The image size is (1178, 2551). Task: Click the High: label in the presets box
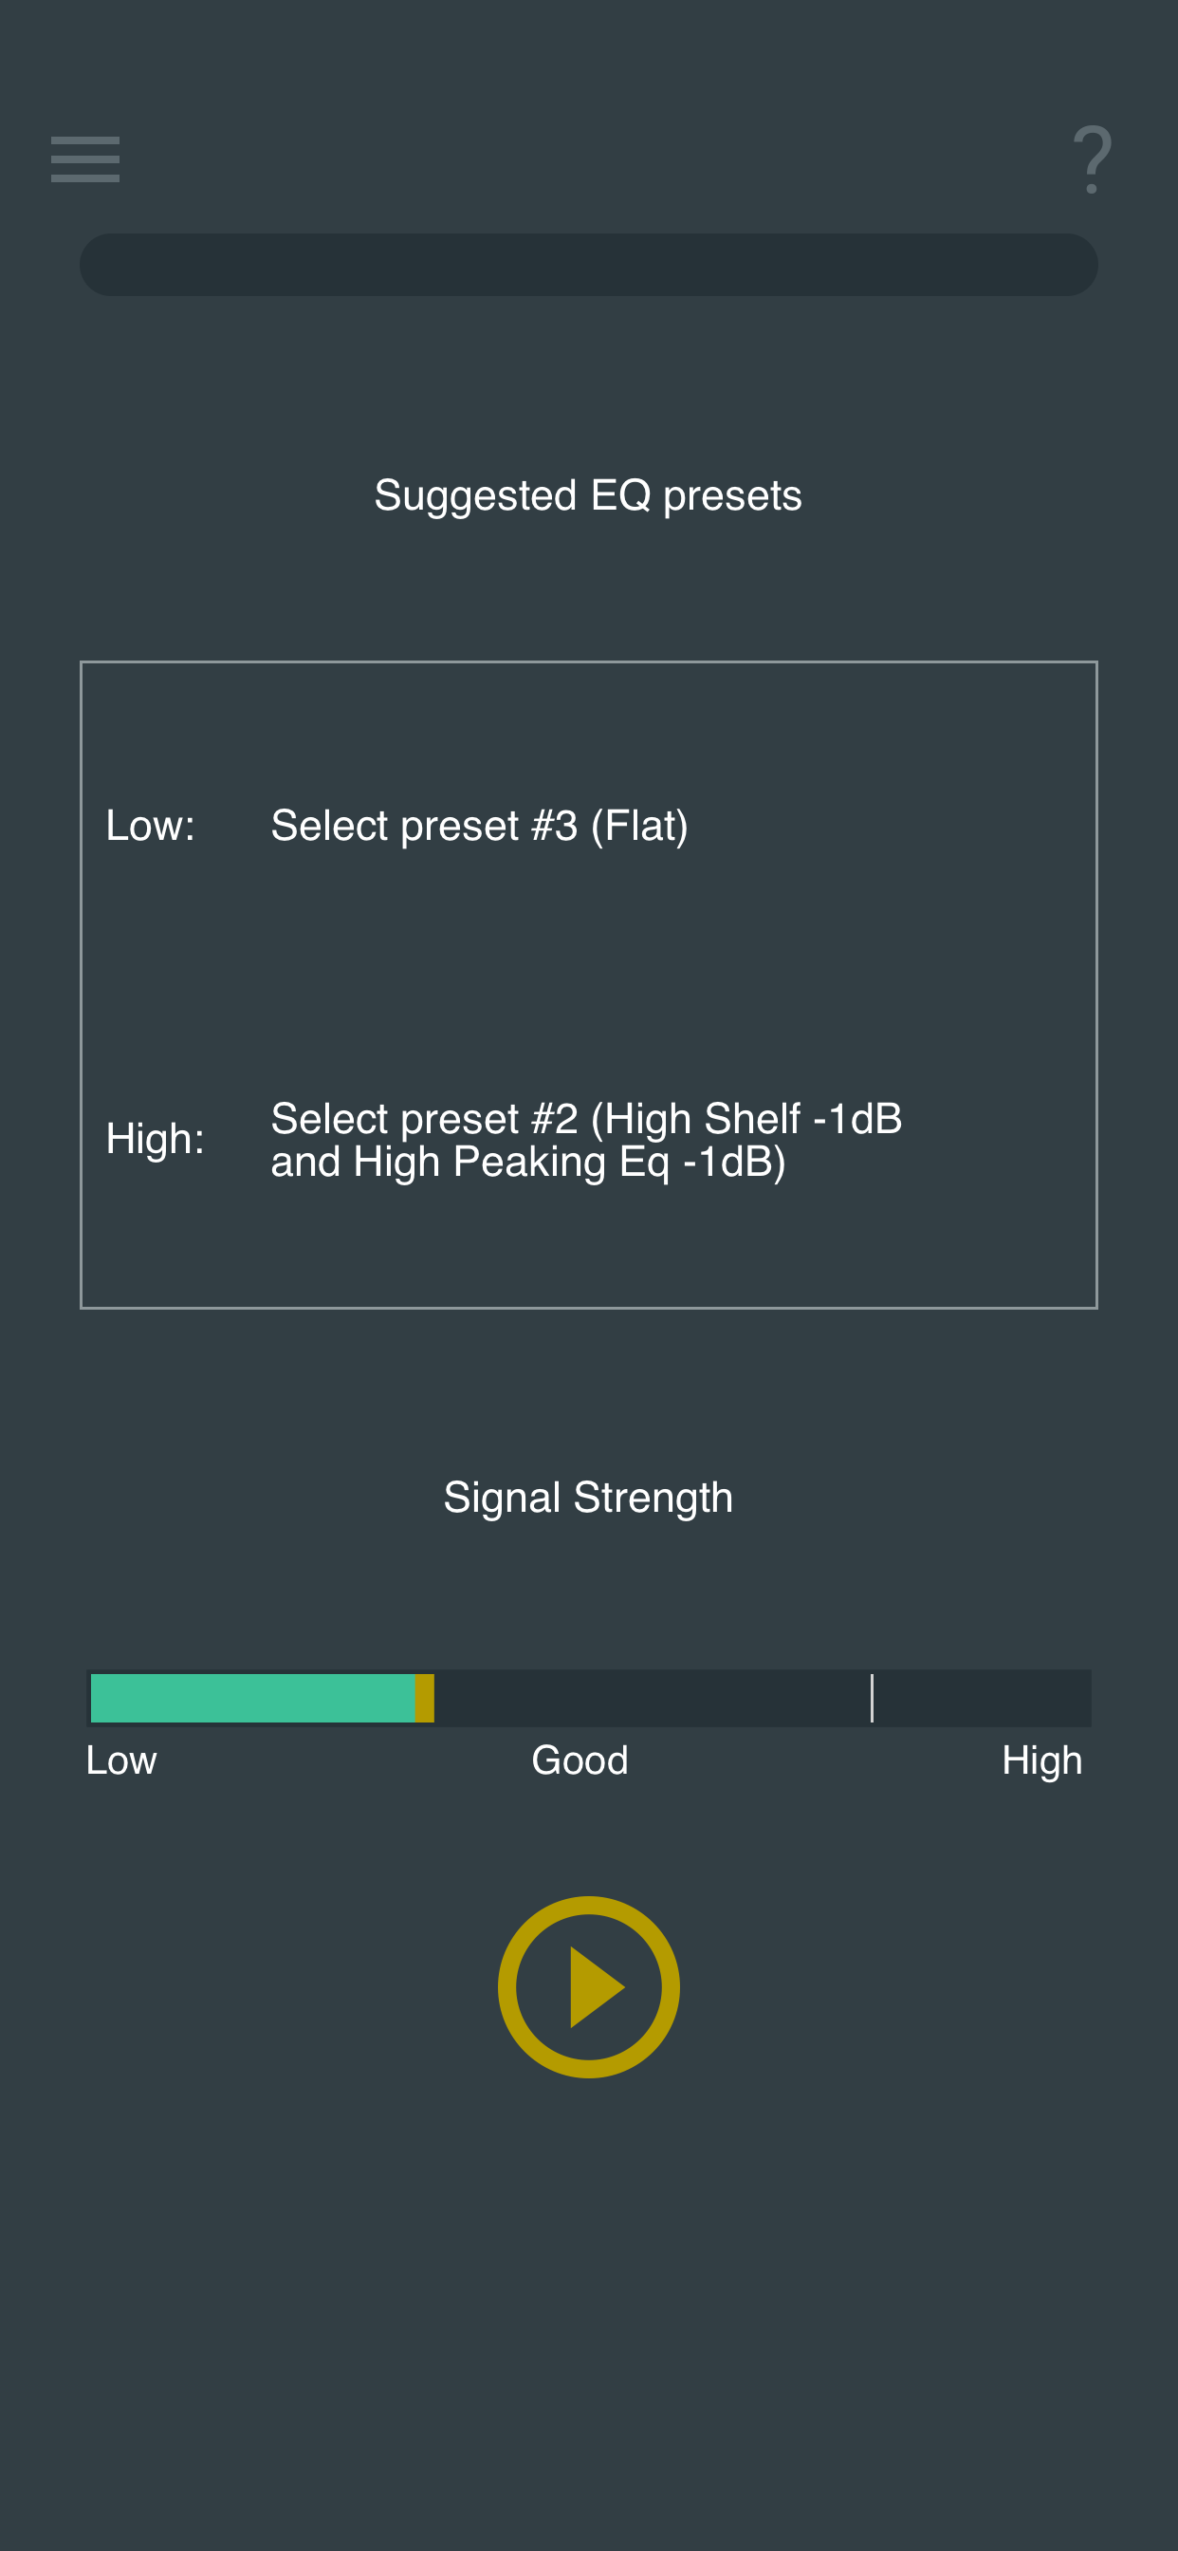[155, 1139]
